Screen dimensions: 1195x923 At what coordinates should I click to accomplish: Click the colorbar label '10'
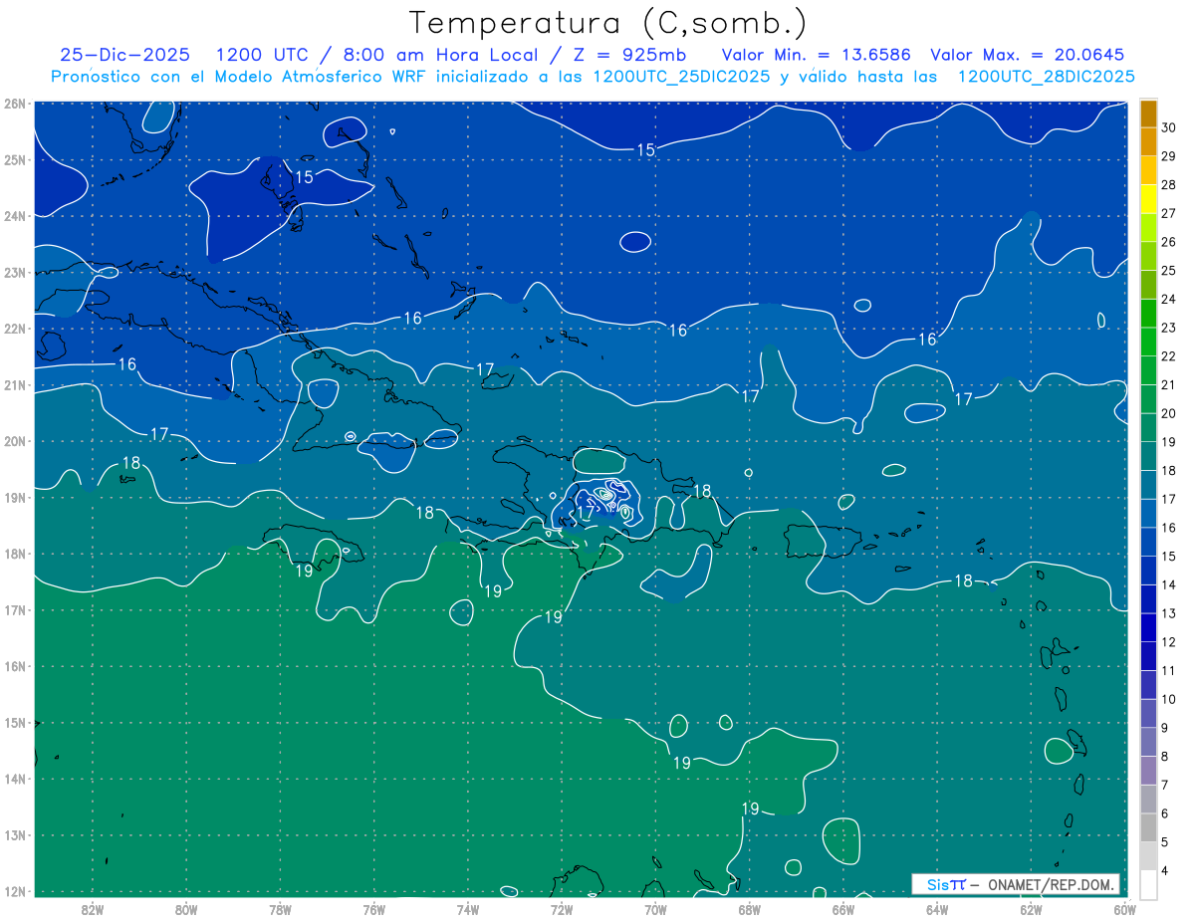1168,699
